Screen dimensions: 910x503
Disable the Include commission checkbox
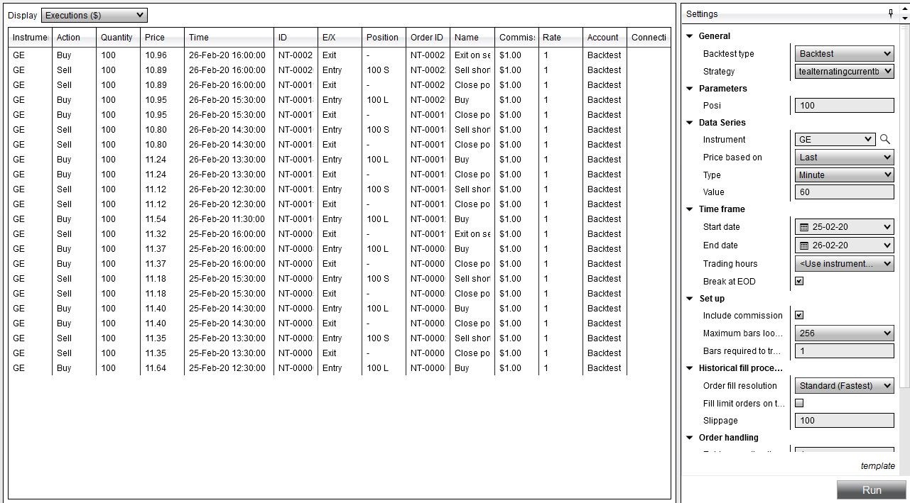pyautogui.click(x=799, y=315)
